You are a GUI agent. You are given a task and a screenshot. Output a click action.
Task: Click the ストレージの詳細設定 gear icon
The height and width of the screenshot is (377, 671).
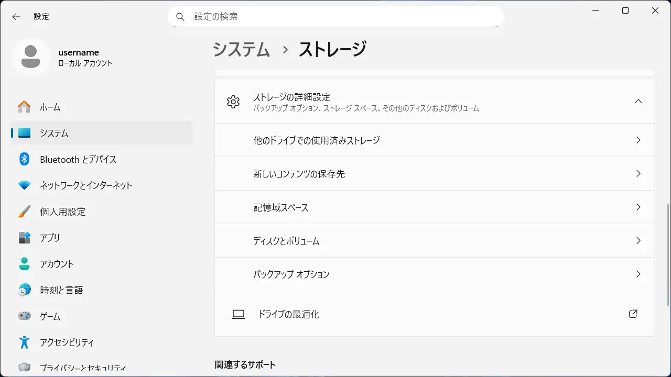pos(233,102)
